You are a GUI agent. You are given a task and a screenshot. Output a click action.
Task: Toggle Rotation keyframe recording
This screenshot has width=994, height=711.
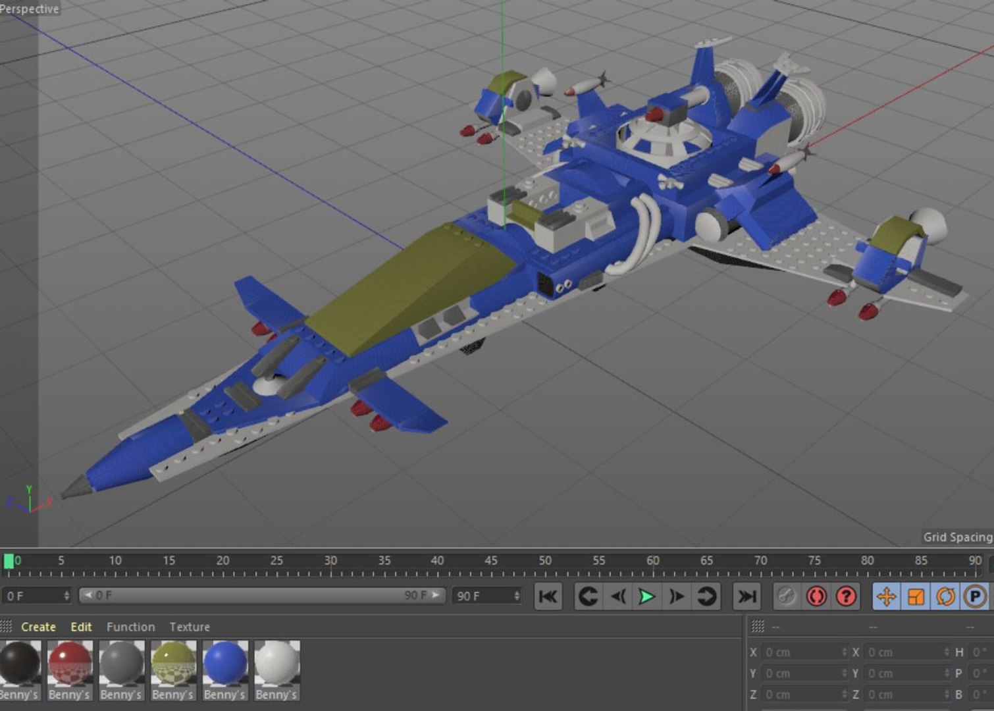(x=945, y=596)
